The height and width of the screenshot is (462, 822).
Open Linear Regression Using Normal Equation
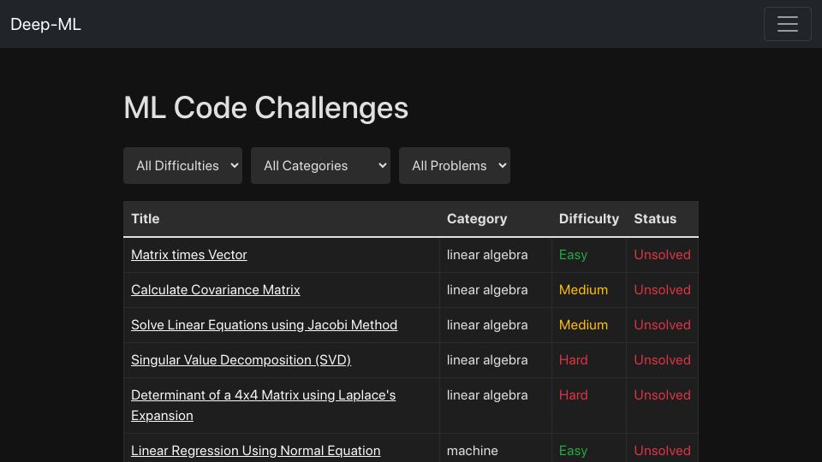coord(256,451)
